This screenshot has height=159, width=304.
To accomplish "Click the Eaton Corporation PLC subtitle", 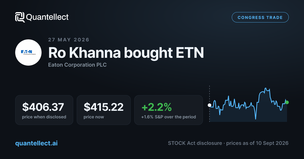I will pos(77,65).
